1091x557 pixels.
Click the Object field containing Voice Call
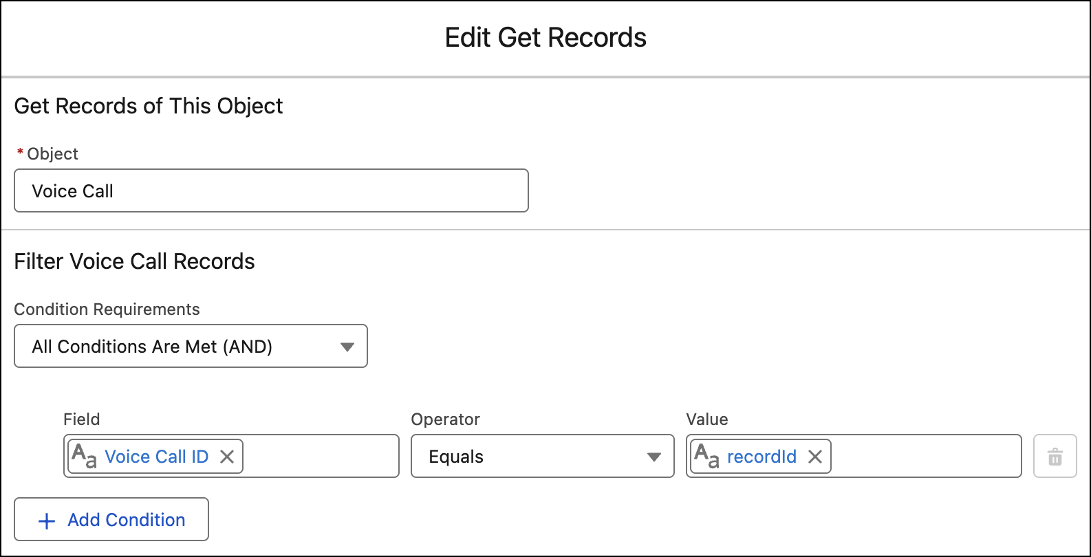coord(271,190)
